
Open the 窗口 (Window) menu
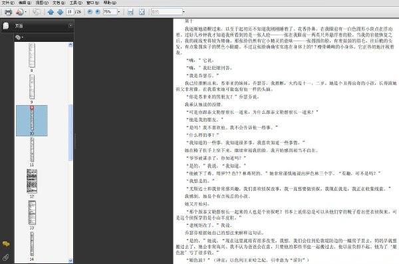(92, 3)
